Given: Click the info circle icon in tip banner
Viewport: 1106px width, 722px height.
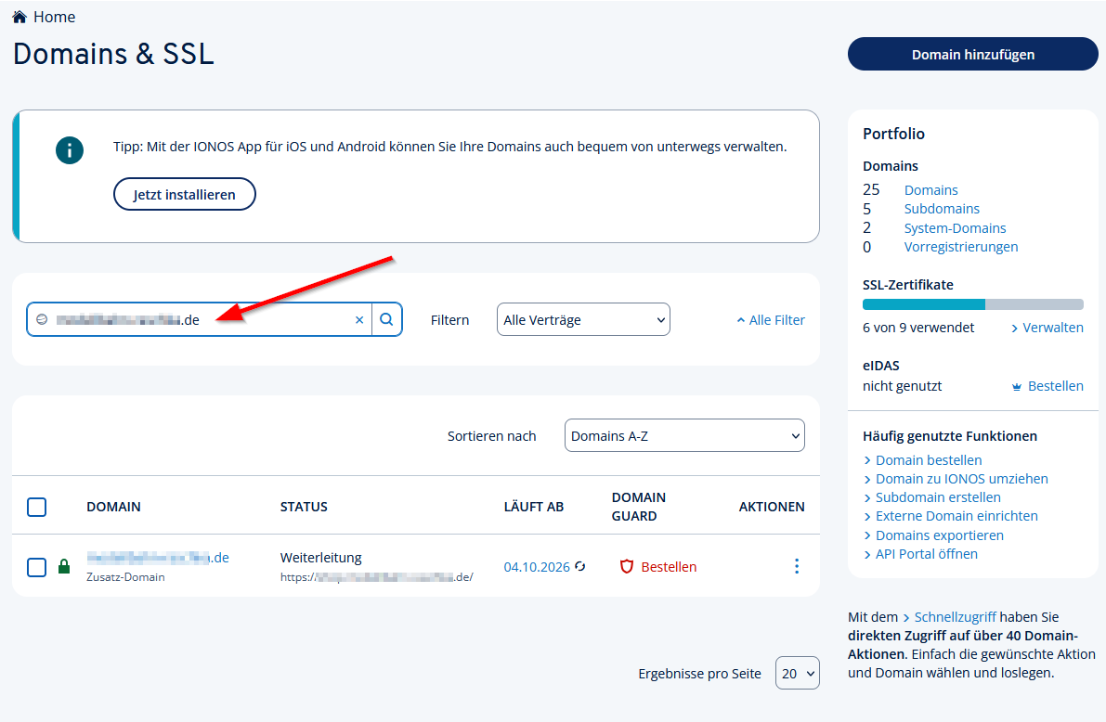Looking at the screenshot, I should [x=70, y=150].
